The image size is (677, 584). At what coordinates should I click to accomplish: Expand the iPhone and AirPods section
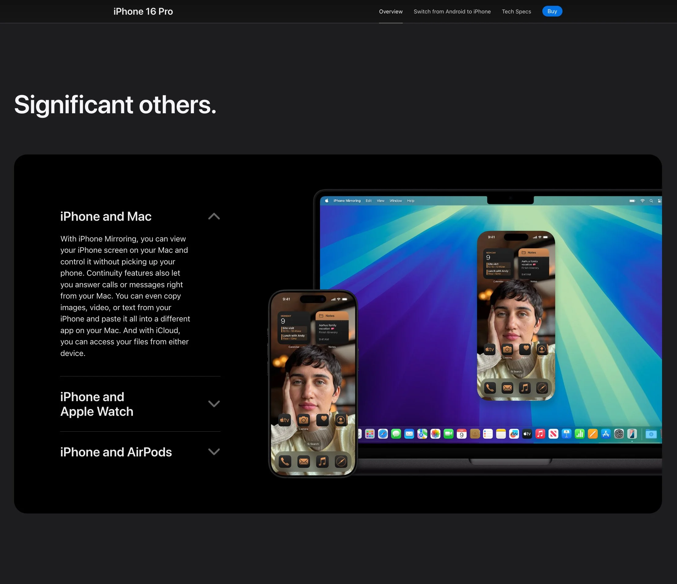214,452
